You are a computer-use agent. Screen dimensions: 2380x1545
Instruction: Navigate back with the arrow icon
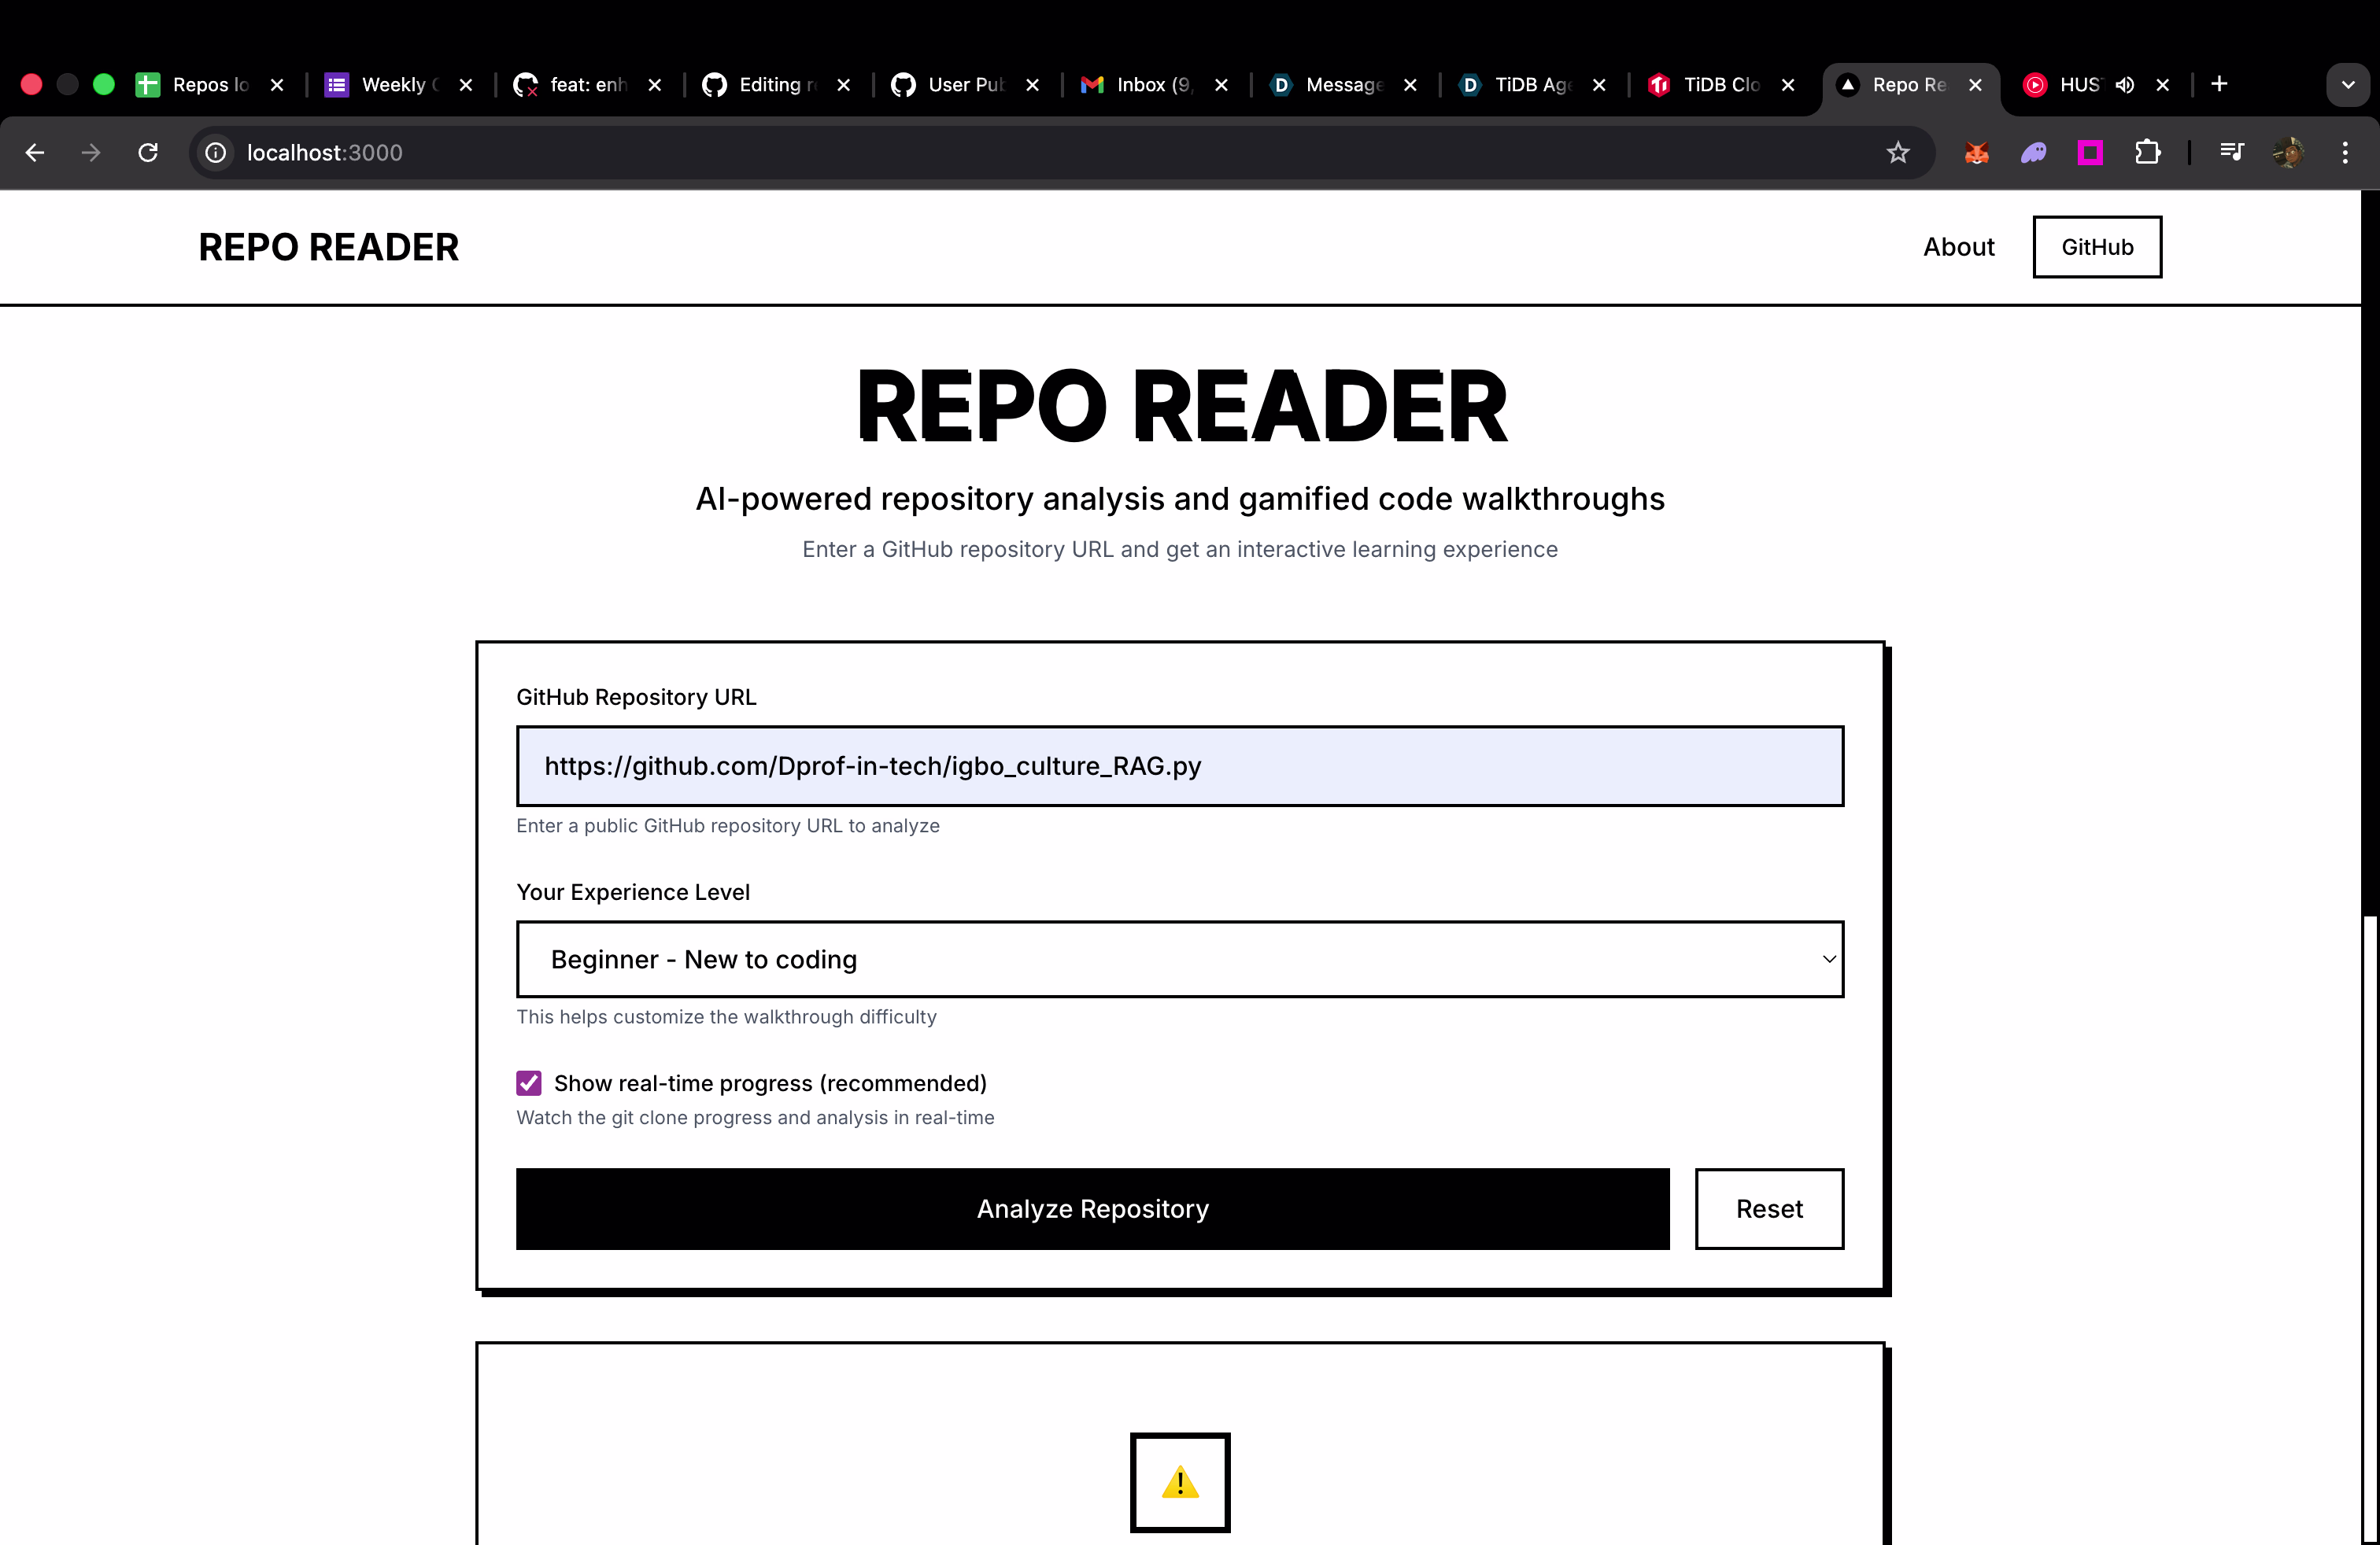36,152
